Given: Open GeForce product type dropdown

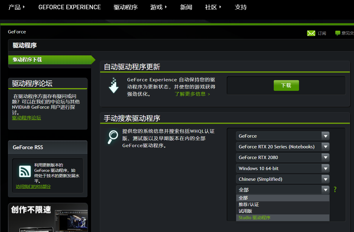Looking at the screenshot, I should click(283, 136).
